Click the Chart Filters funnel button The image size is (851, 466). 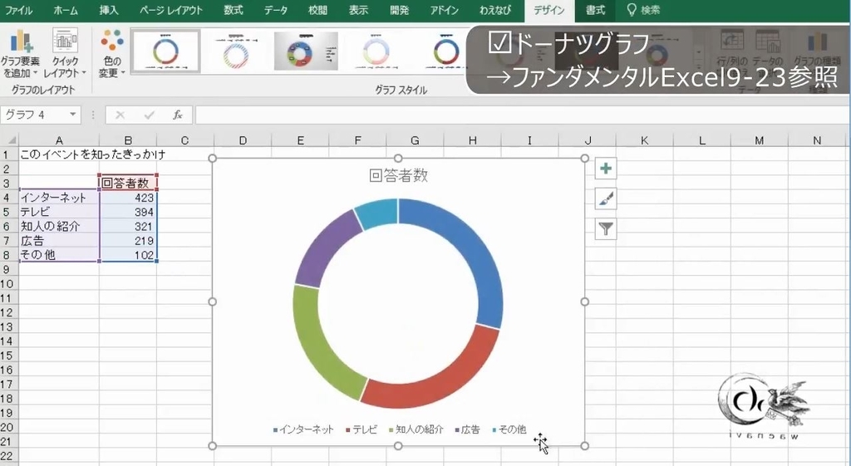coord(606,229)
